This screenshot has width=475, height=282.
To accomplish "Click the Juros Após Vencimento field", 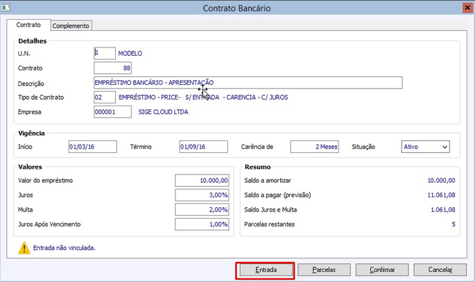I will (202, 224).
